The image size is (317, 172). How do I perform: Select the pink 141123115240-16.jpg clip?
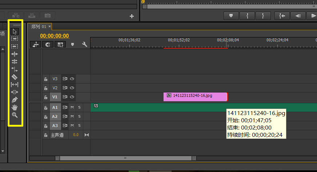[196, 97]
